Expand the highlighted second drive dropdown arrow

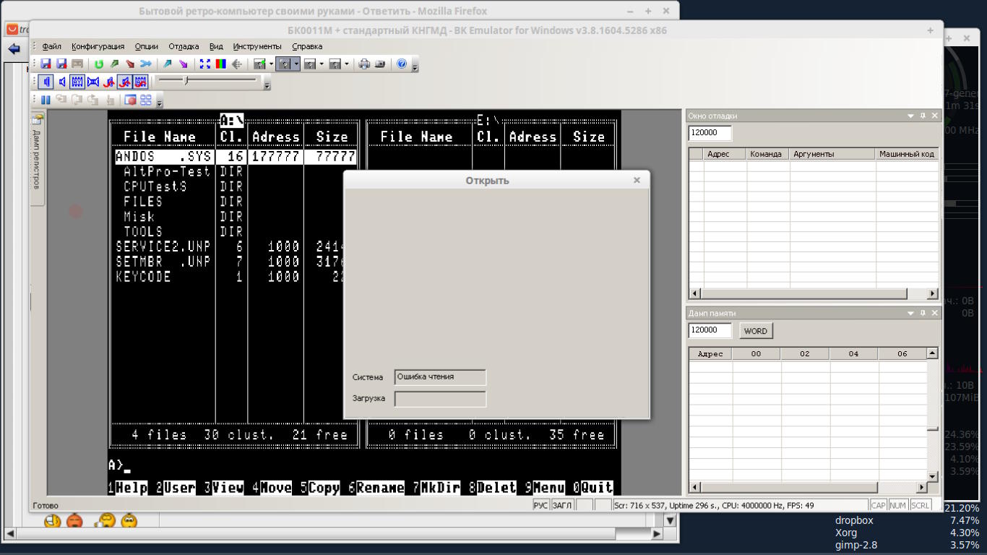click(x=296, y=64)
